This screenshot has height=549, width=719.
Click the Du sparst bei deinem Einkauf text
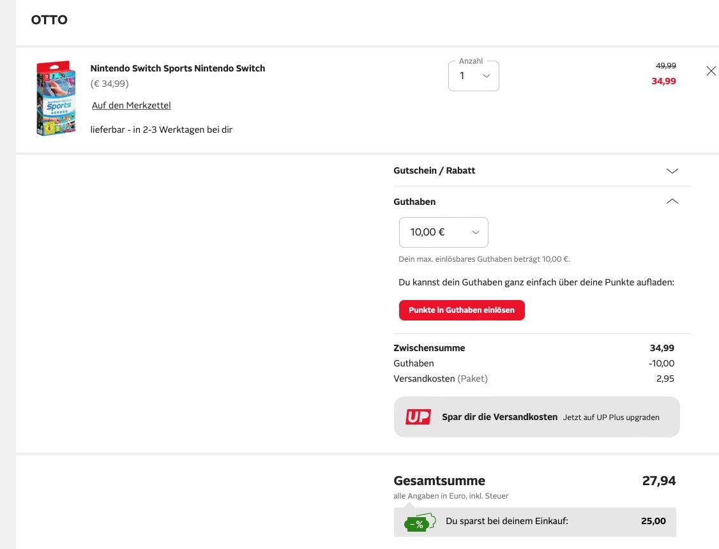pos(506,521)
